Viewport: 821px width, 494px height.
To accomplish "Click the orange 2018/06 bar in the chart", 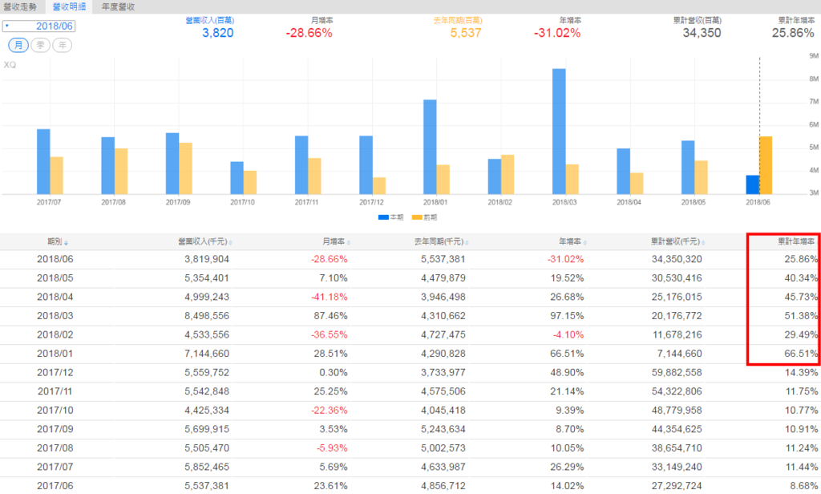I will tap(766, 165).
